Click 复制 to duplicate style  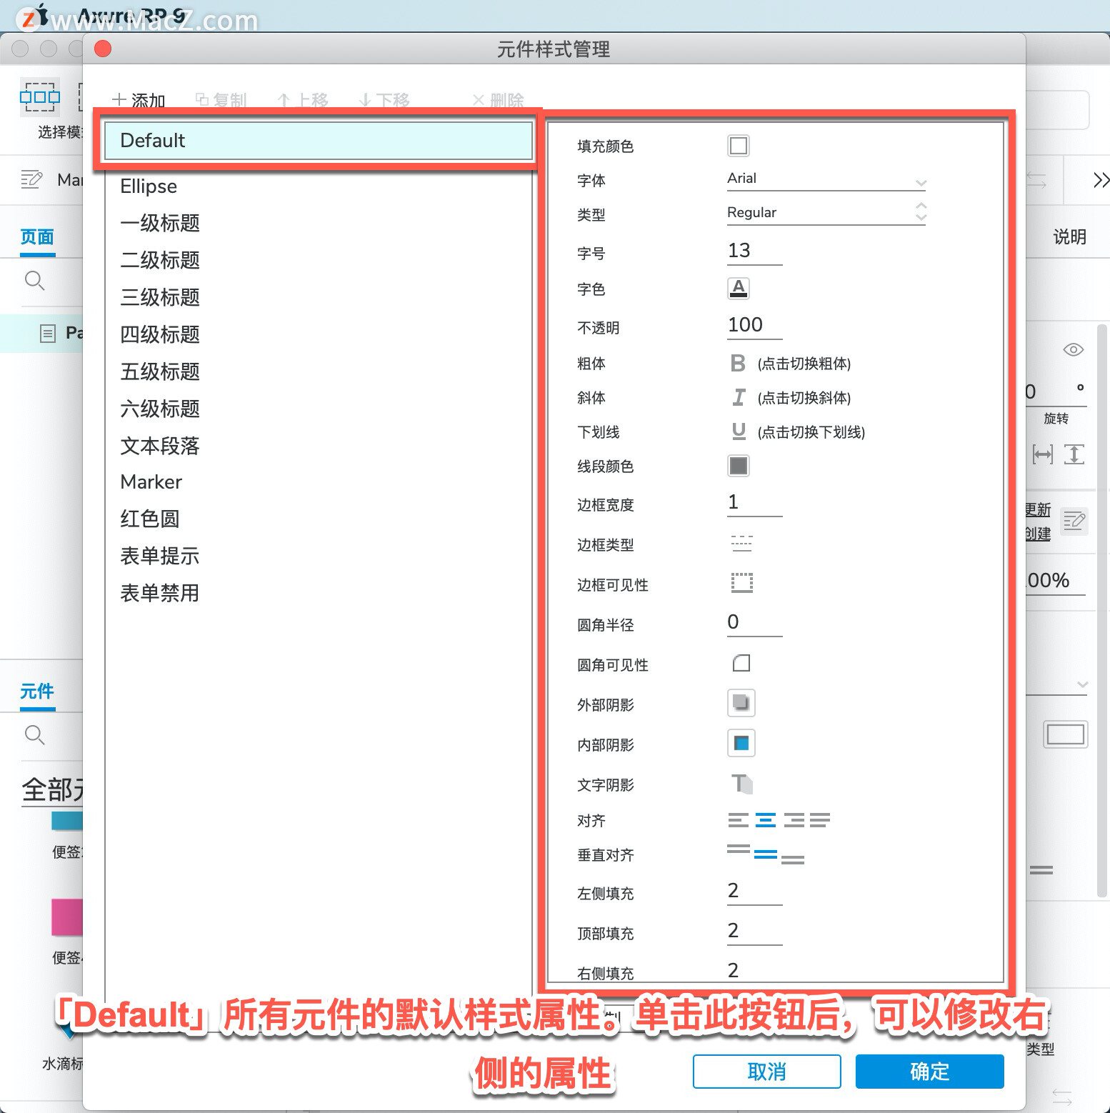pos(221,100)
